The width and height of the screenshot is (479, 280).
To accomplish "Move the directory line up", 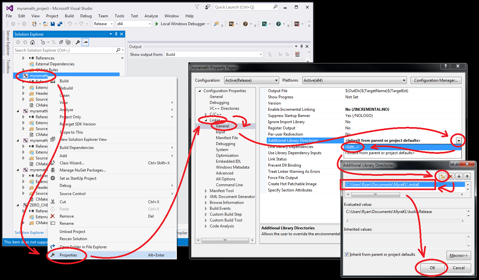I will coord(467,176).
